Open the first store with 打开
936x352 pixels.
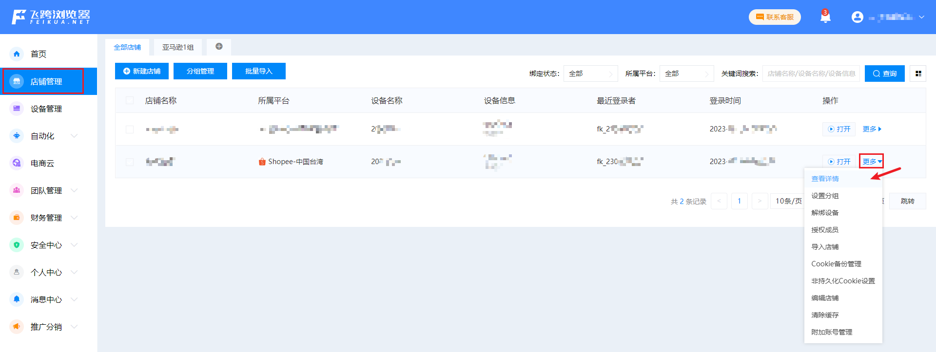pos(839,129)
